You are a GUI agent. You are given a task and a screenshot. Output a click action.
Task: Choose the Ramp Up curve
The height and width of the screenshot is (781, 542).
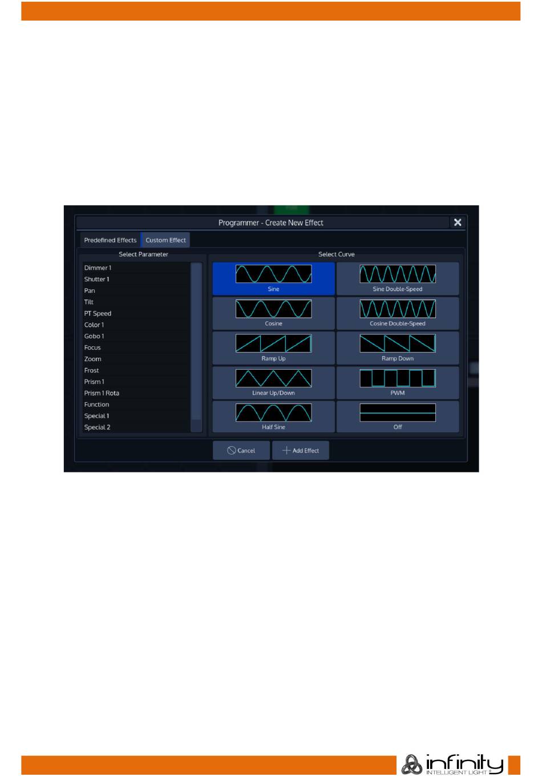pyautogui.click(x=273, y=348)
